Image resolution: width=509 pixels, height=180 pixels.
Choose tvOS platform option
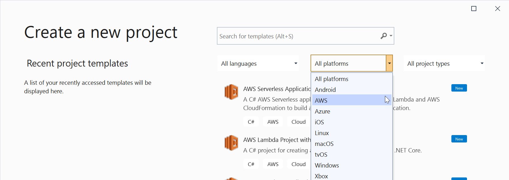click(x=352, y=154)
